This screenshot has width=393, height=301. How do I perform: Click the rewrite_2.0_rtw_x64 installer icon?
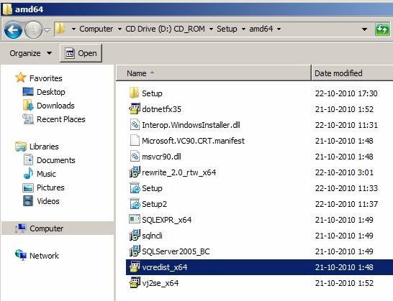135,172
